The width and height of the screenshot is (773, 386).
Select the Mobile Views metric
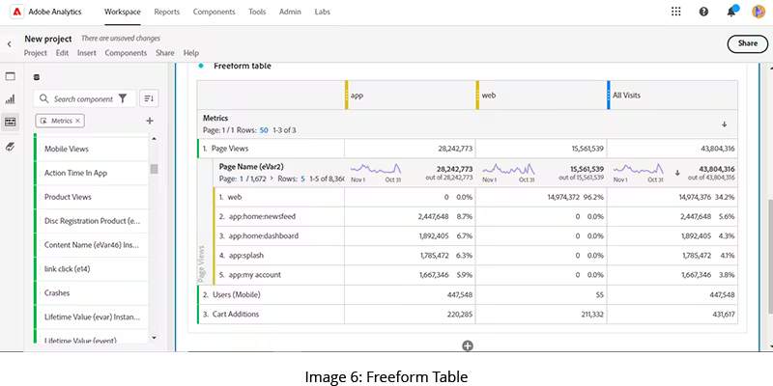pyautogui.click(x=92, y=149)
